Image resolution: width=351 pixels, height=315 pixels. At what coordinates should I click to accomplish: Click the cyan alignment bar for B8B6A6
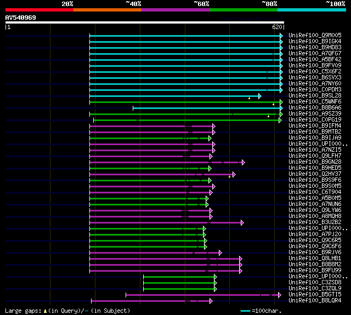click(x=206, y=108)
